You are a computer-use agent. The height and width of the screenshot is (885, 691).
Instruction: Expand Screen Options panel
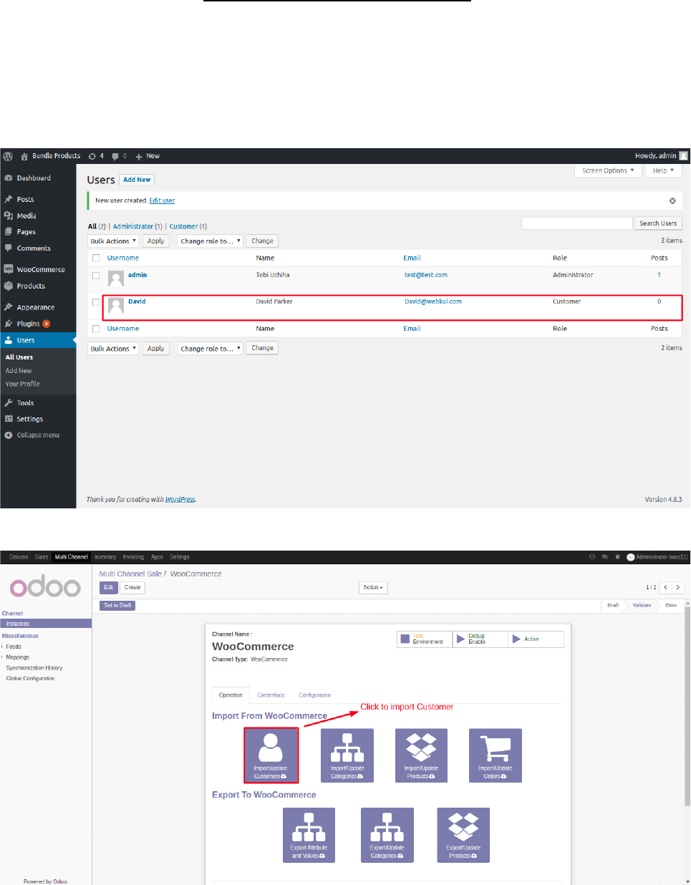[608, 170]
